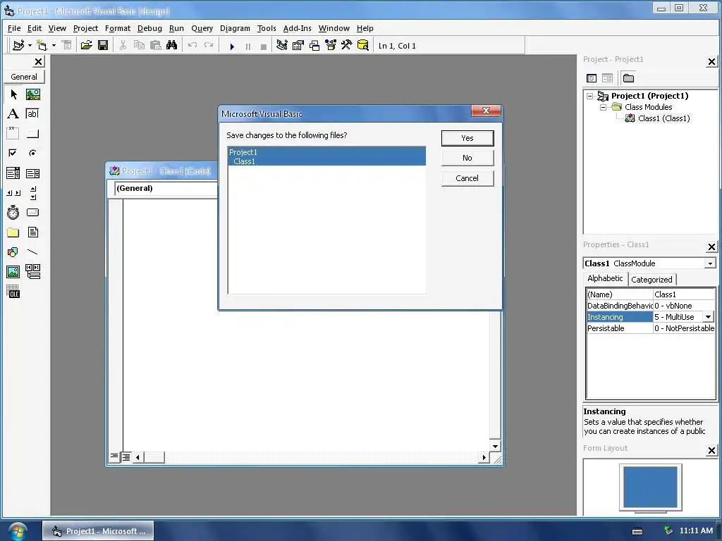Image resolution: width=722 pixels, height=541 pixels.
Task: Select Class1 (Class1) in the project tree
Action: coord(663,118)
